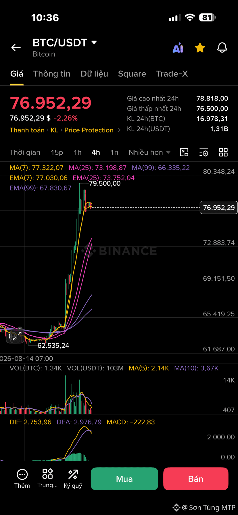Viewport: 238px width, 515px height.
Task: Select the 15p interval
Action: point(57,152)
